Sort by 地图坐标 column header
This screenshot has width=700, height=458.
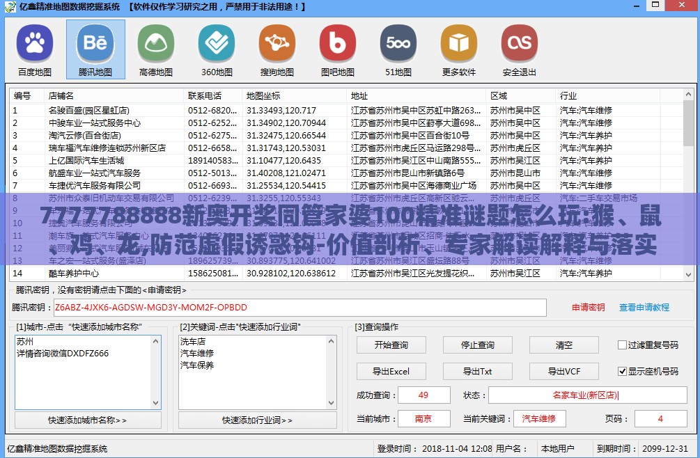click(295, 96)
